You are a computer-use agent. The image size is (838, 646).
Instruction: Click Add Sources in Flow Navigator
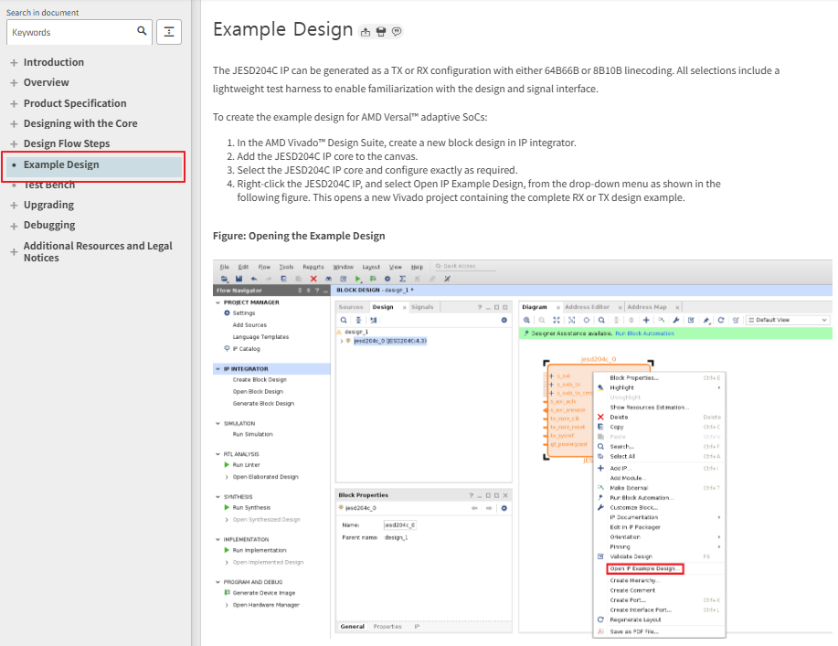point(249,325)
